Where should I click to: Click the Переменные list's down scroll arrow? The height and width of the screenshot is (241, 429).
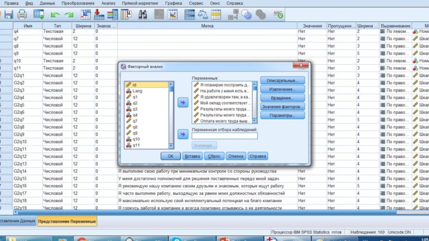click(254, 121)
